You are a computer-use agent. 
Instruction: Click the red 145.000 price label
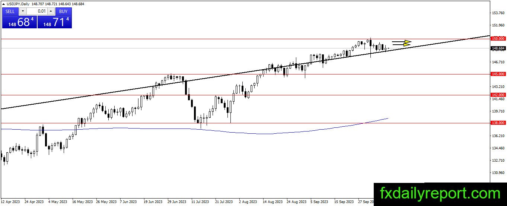(498, 74)
